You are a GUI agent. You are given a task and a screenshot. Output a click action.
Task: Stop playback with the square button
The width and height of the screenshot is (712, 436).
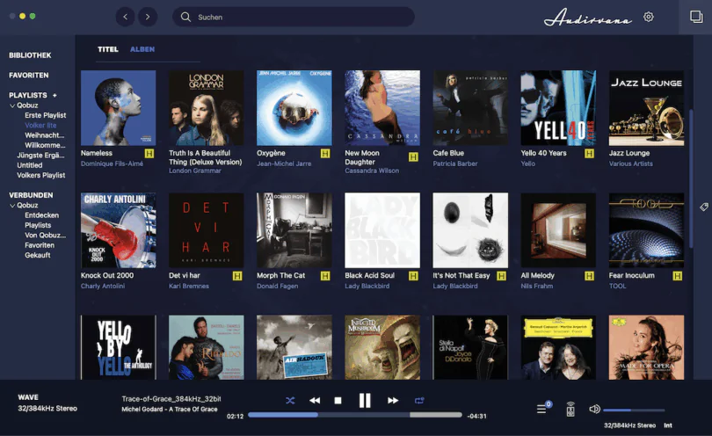click(x=338, y=401)
